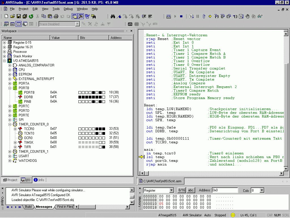Click the binoculars Find icon
The height and width of the screenshot is (218, 290).
coord(113,16)
